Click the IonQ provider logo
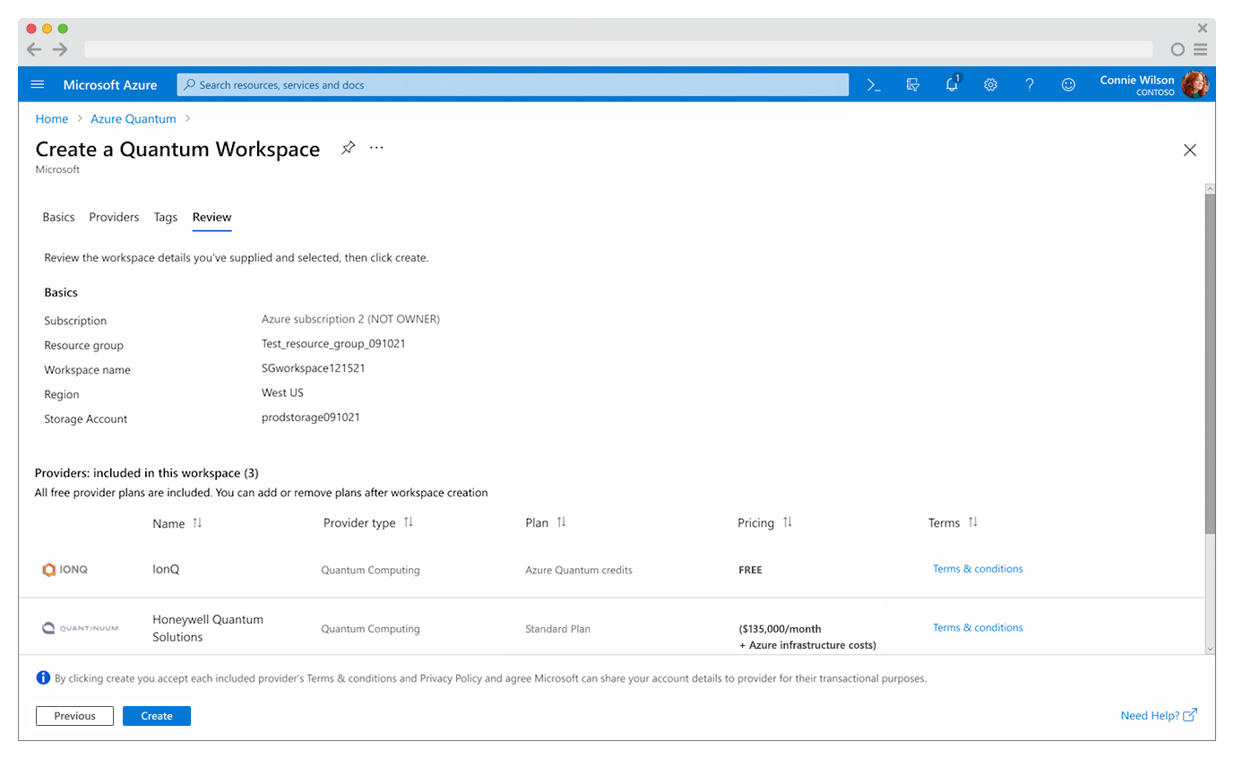 pyautogui.click(x=65, y=570)
